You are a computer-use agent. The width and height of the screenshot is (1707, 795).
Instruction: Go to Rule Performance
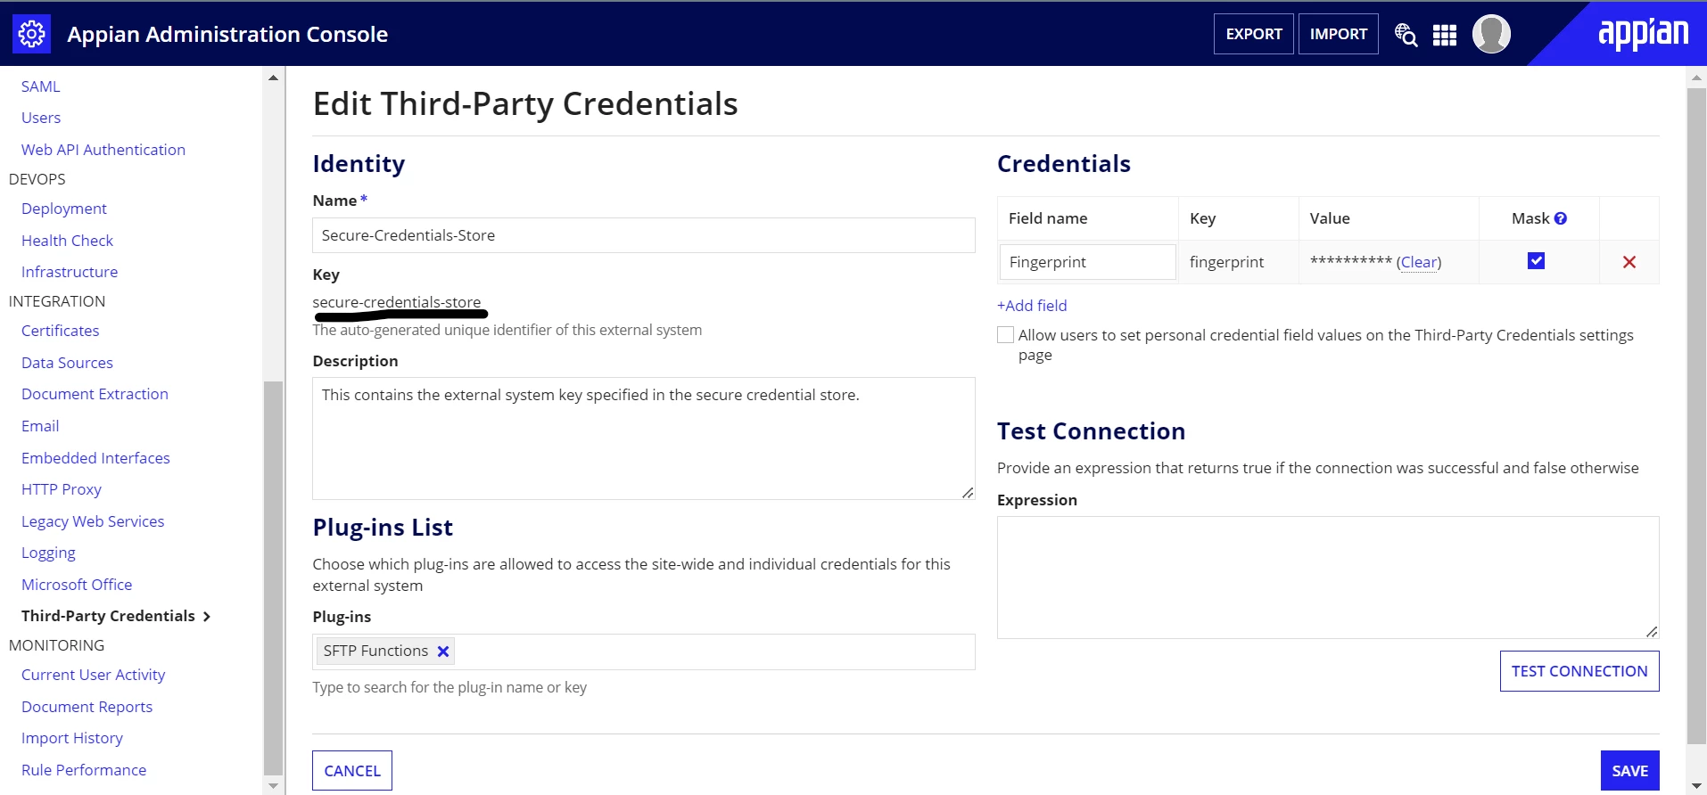[x=84, y=770]
